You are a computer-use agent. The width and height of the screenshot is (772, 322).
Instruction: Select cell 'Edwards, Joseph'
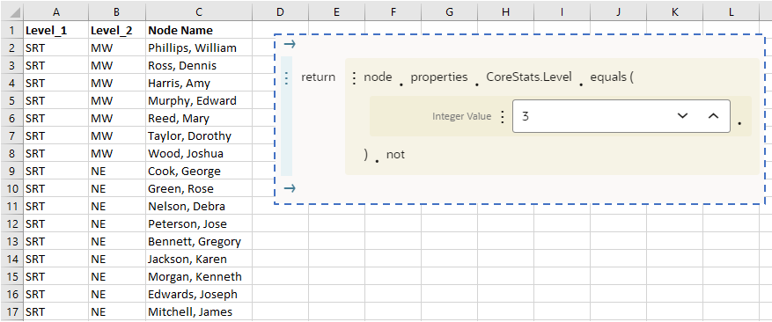(199, 295)
